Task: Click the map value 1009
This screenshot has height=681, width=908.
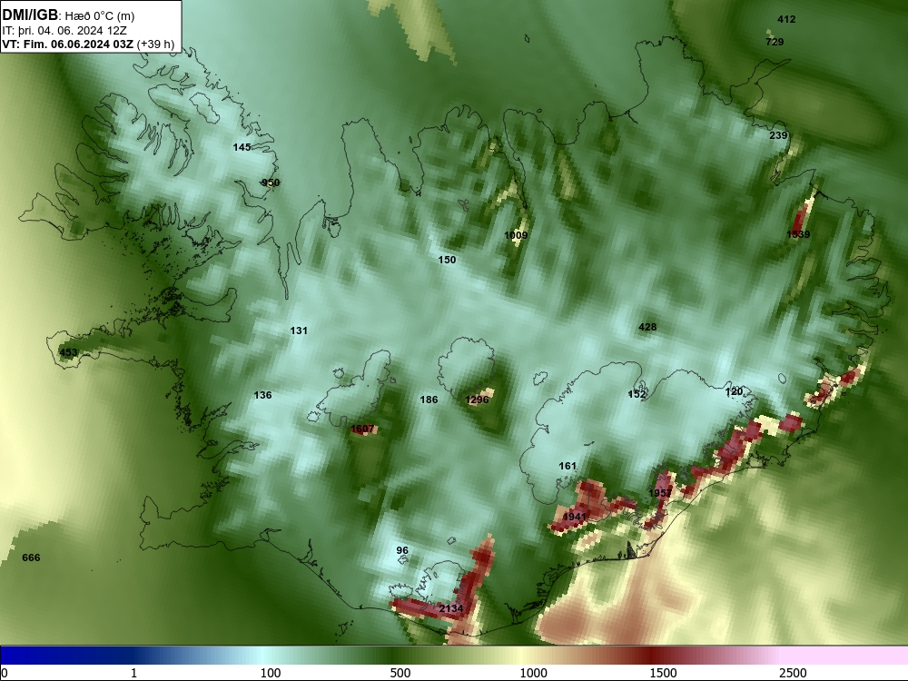Action: coord(516,235)
